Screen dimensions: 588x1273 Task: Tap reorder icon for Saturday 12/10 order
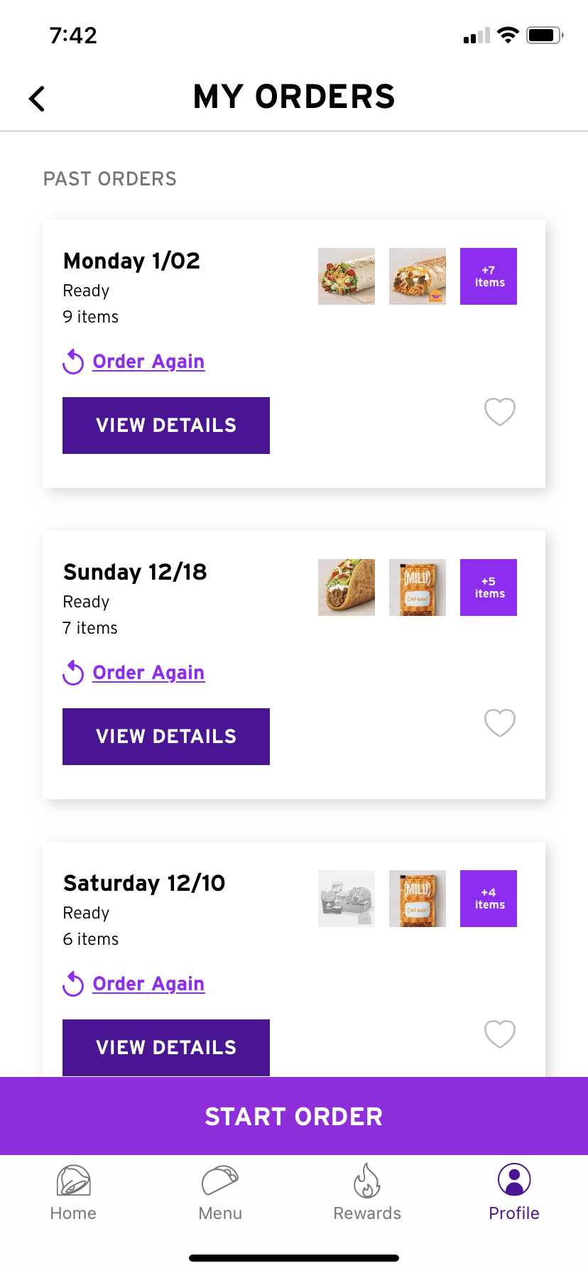pos(73,984)
